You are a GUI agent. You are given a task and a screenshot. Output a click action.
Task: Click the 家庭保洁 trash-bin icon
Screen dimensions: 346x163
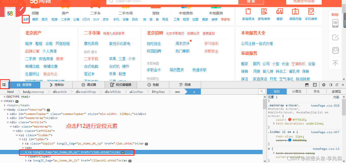(248, 11)
